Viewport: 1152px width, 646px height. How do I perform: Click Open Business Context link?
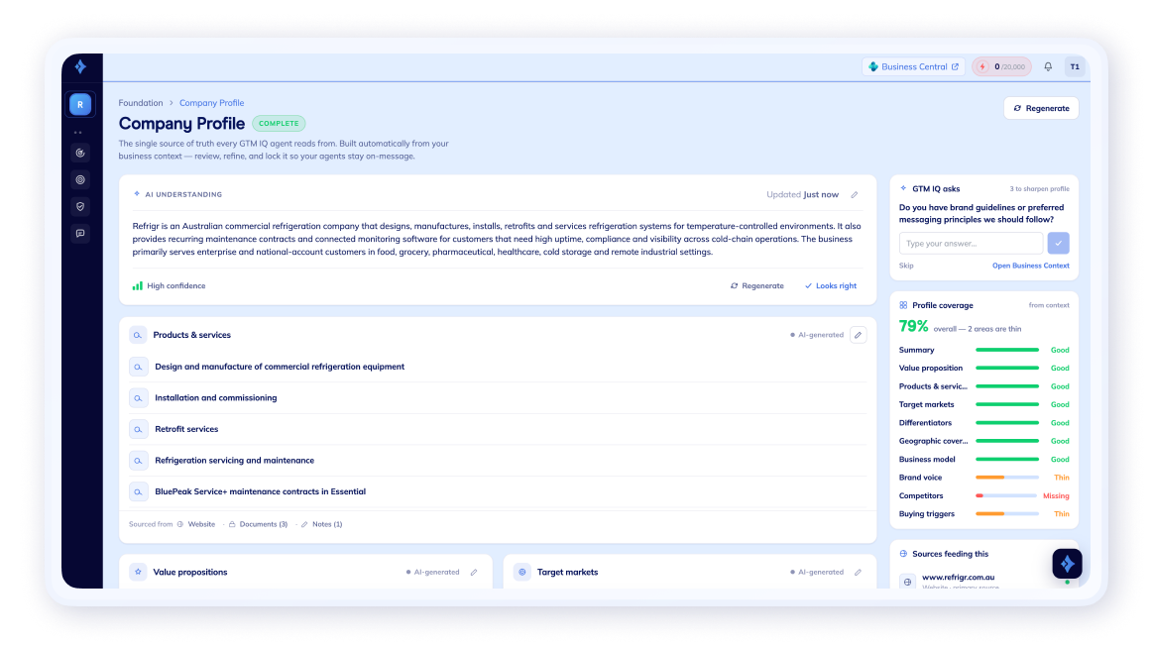(1031, 266)
